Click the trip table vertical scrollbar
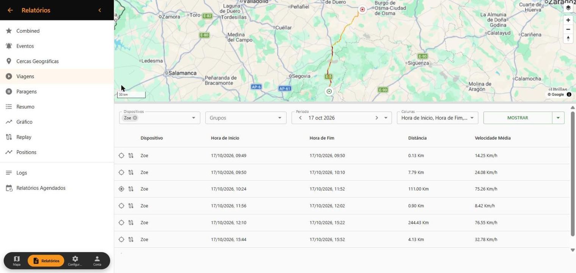Image resolution: width=576 pixels, height=273 pixels. tap(573, 174)
